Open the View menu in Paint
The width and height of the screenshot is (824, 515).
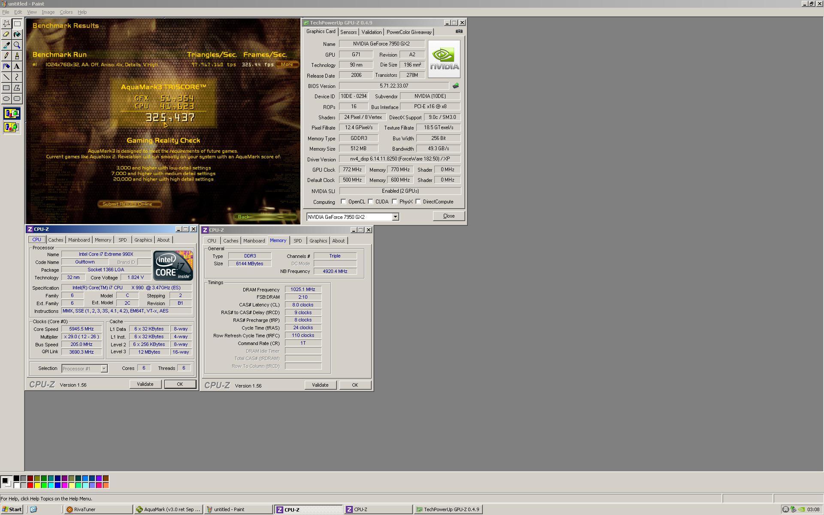tap(32, 12)
